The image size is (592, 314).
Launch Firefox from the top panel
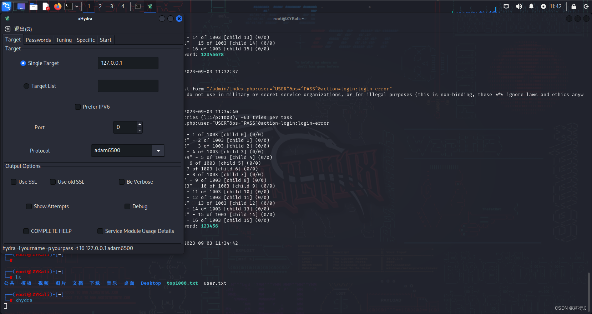tap(58, 6)
